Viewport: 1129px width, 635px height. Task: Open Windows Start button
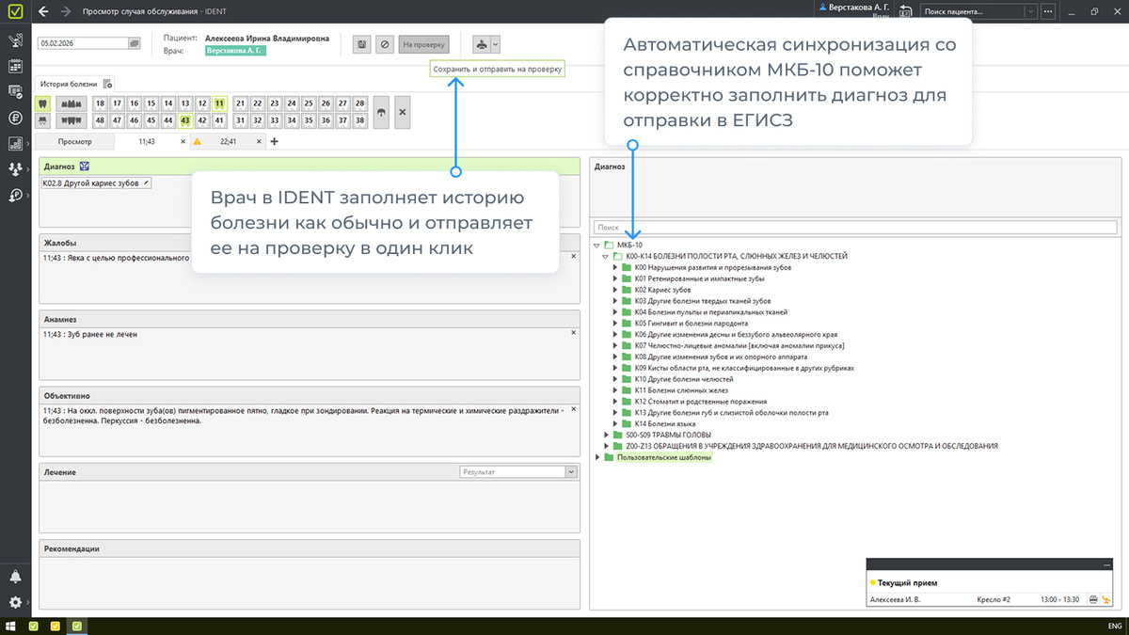click(x=10, y=626)
